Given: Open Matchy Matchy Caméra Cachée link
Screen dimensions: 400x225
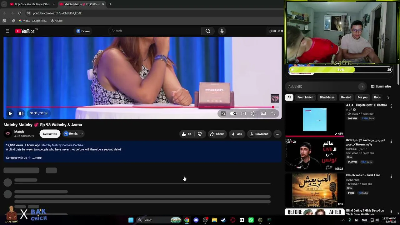Looking at the screenshot, I should pyautogui.click(x=62, y=145).
